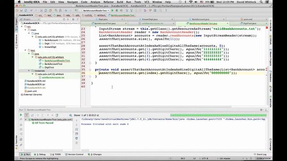
Task: Click the Wi-Fi icon in menu bar
Action: pos(191,2)
